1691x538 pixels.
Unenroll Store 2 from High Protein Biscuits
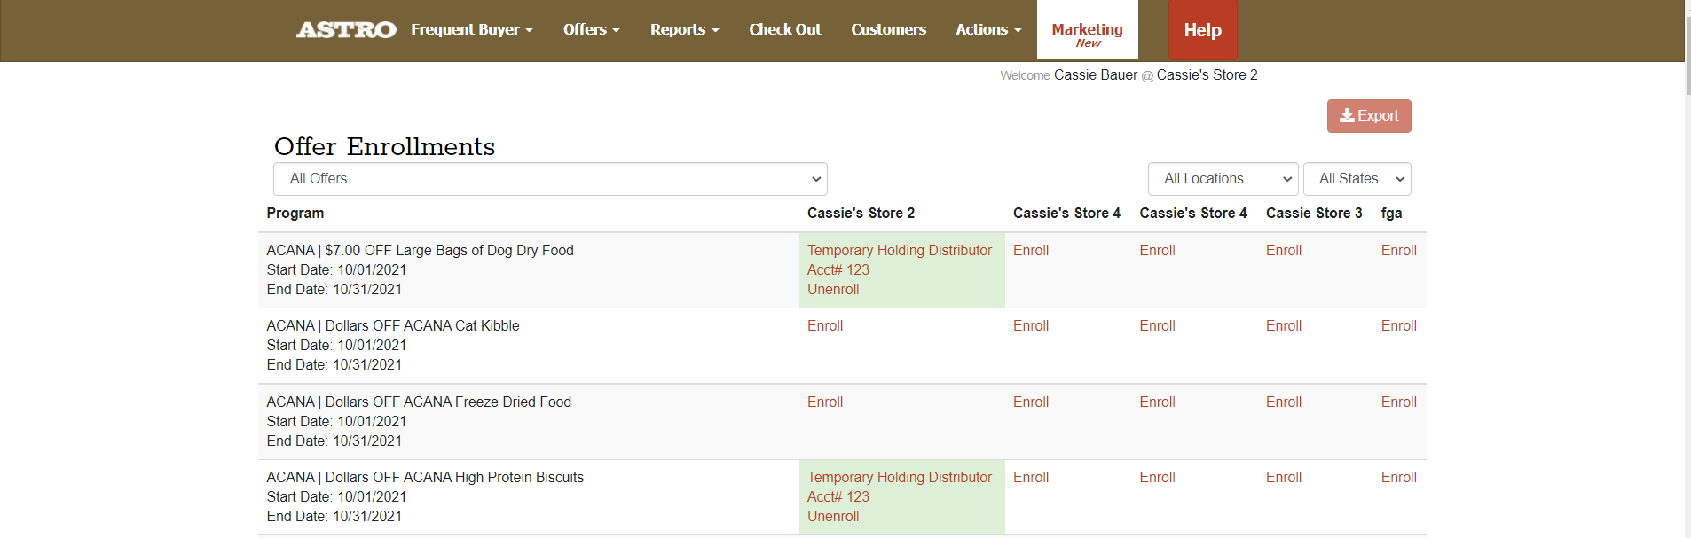pos(832,517)
